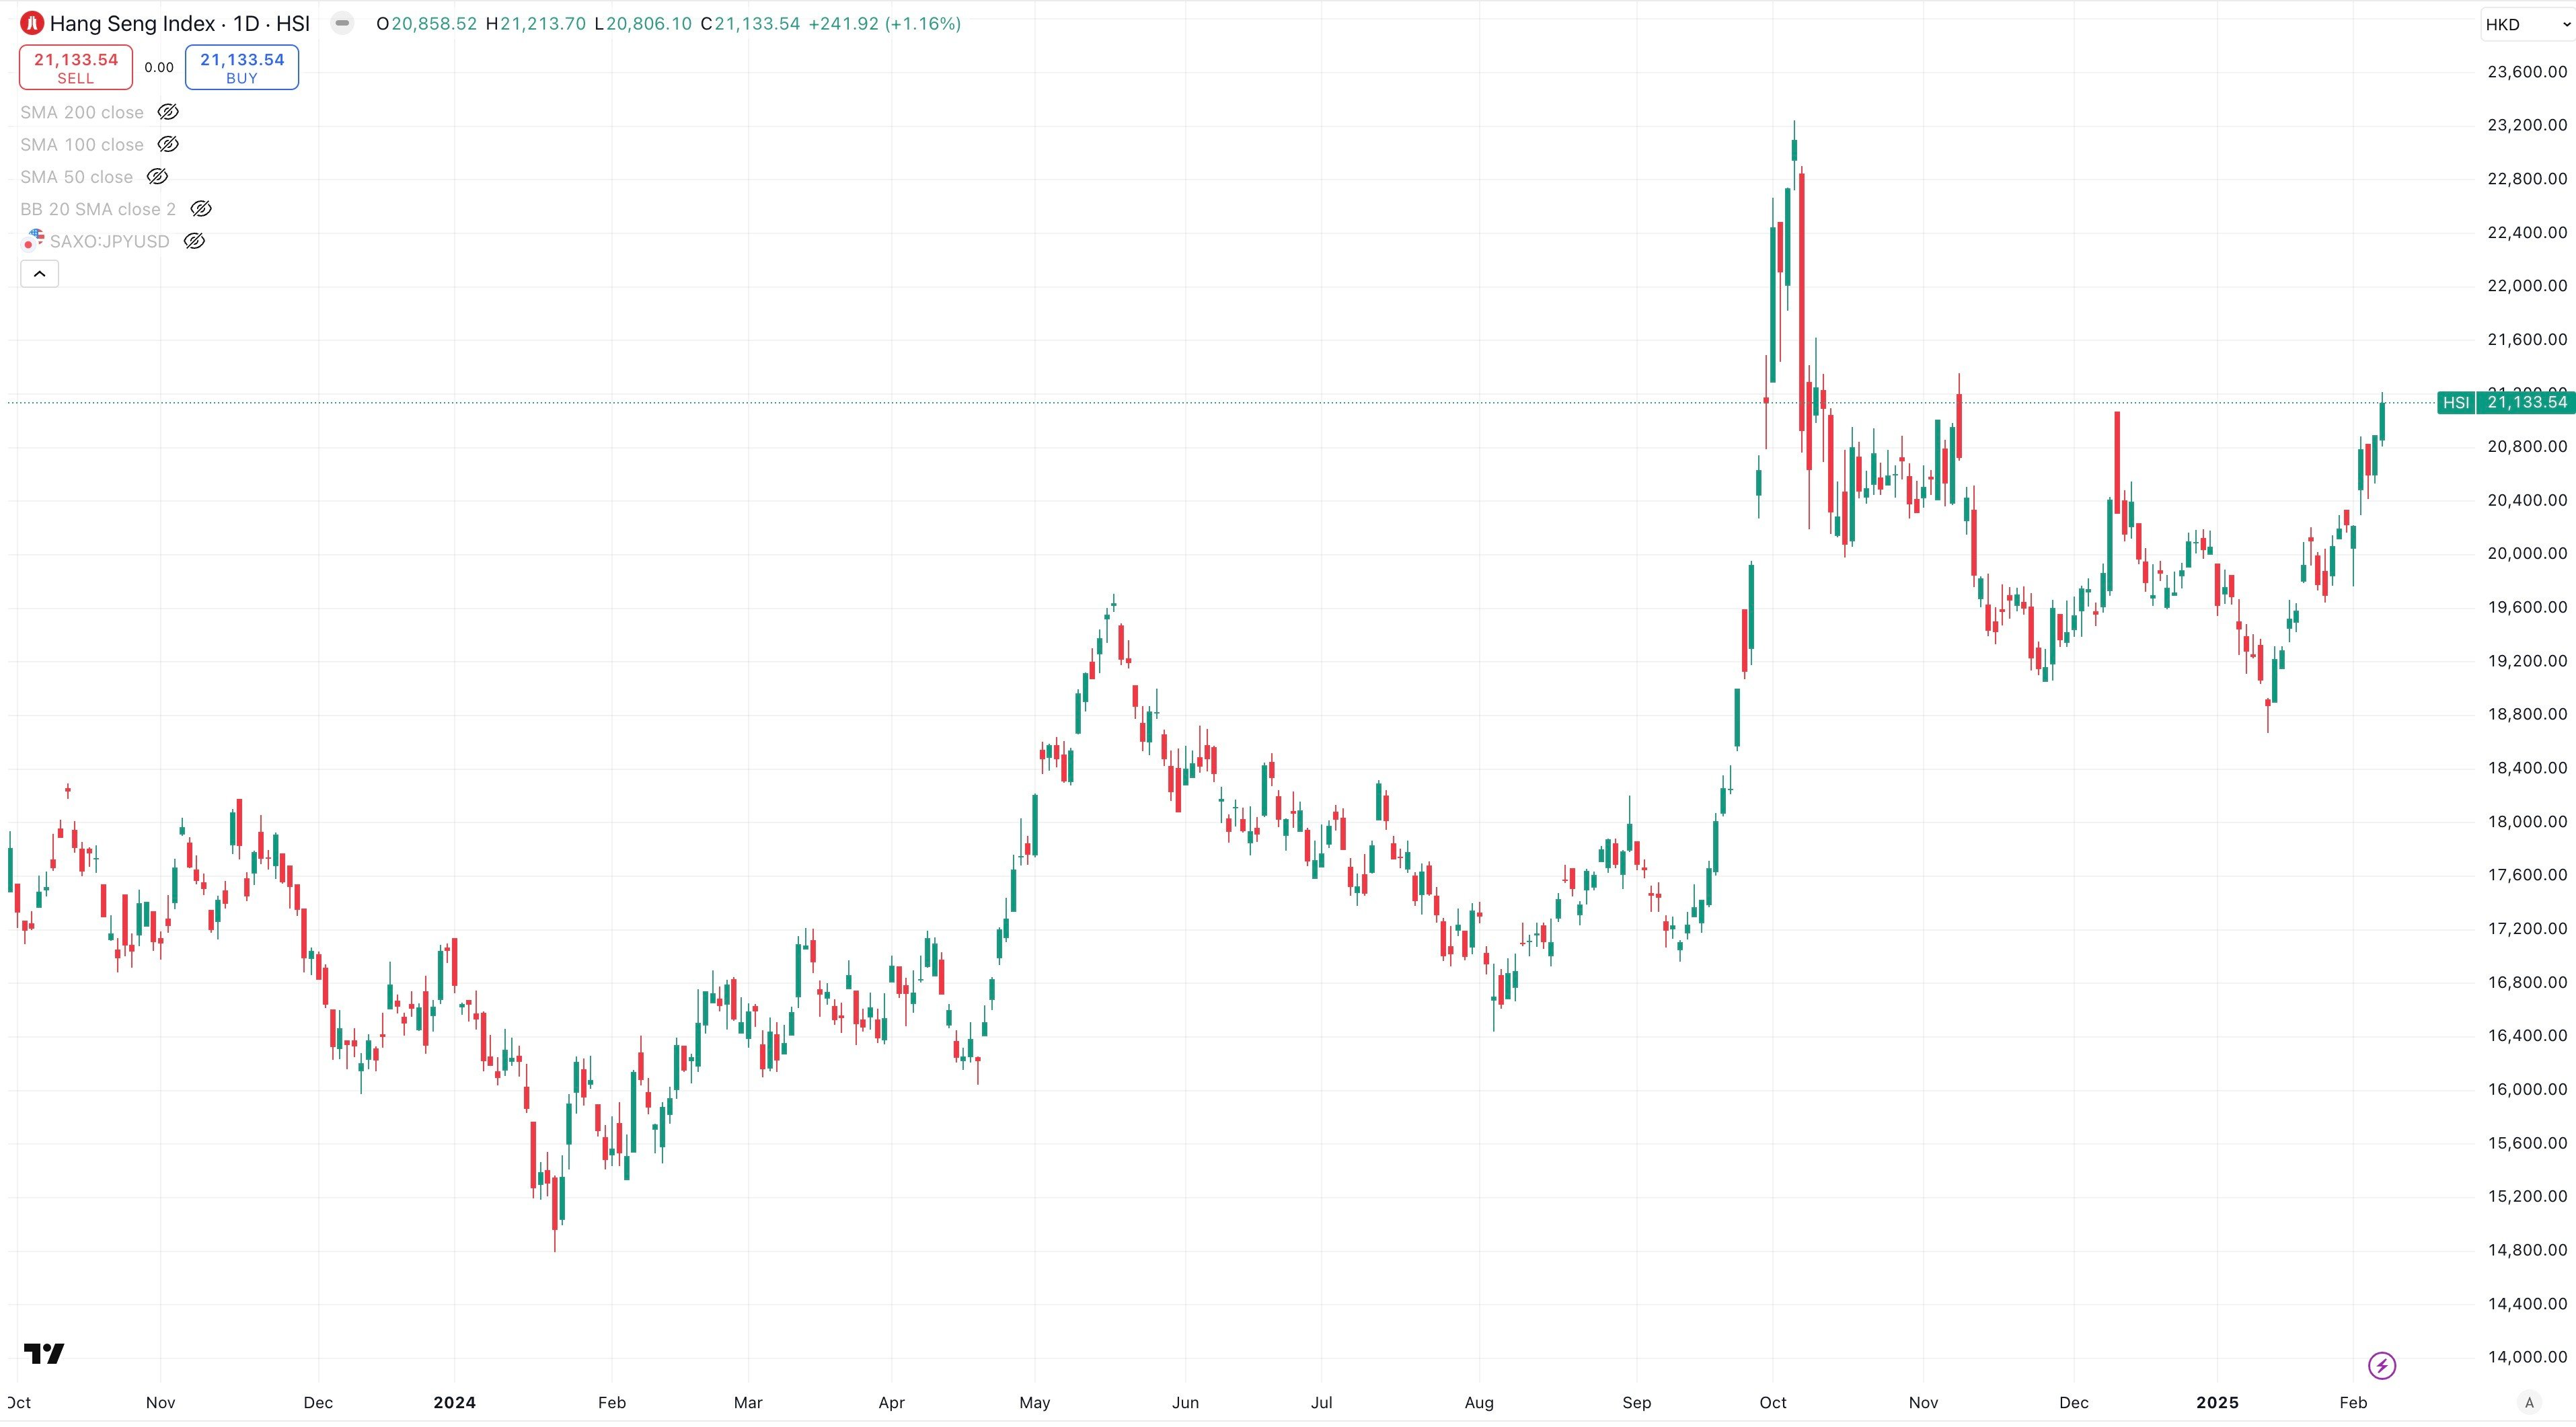Click the 2025 label on time axis
Screen dimensions: 2576x1427
tap(2217, 1402)
